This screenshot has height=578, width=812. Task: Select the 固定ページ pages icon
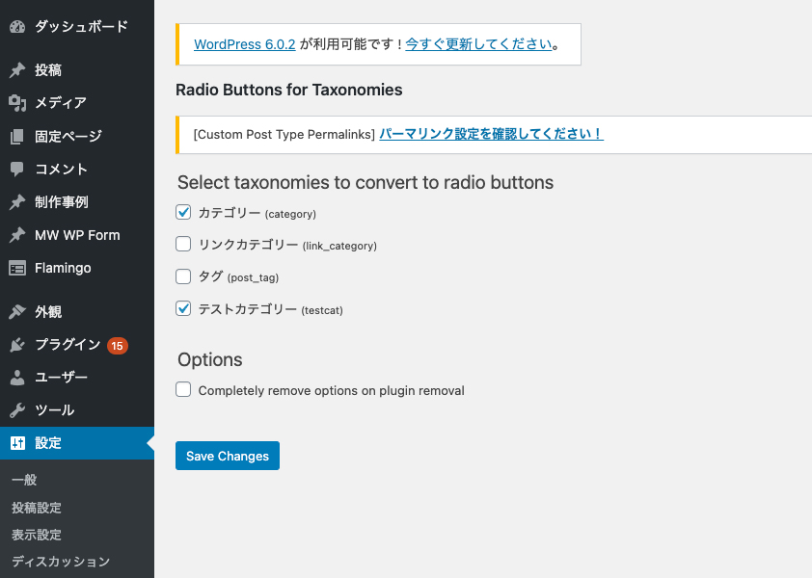coord(17,136)
